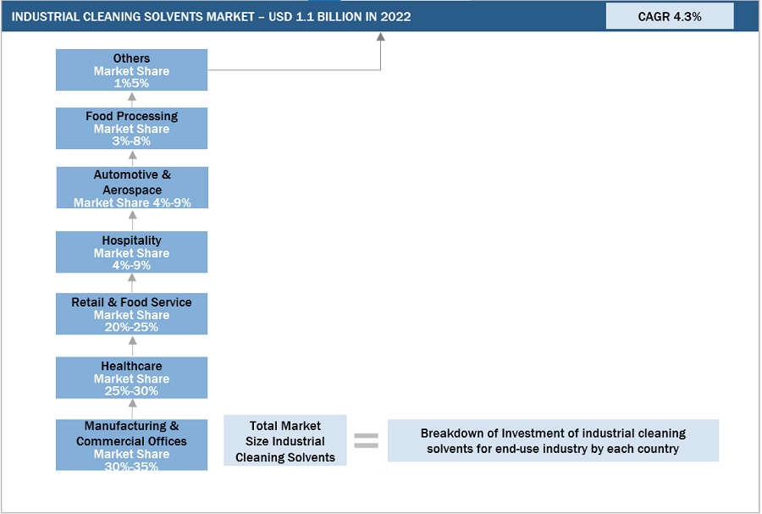Select the Retail & Food Service box
Image resolution: width=762 pixels, height=514 pixels.
131,314
